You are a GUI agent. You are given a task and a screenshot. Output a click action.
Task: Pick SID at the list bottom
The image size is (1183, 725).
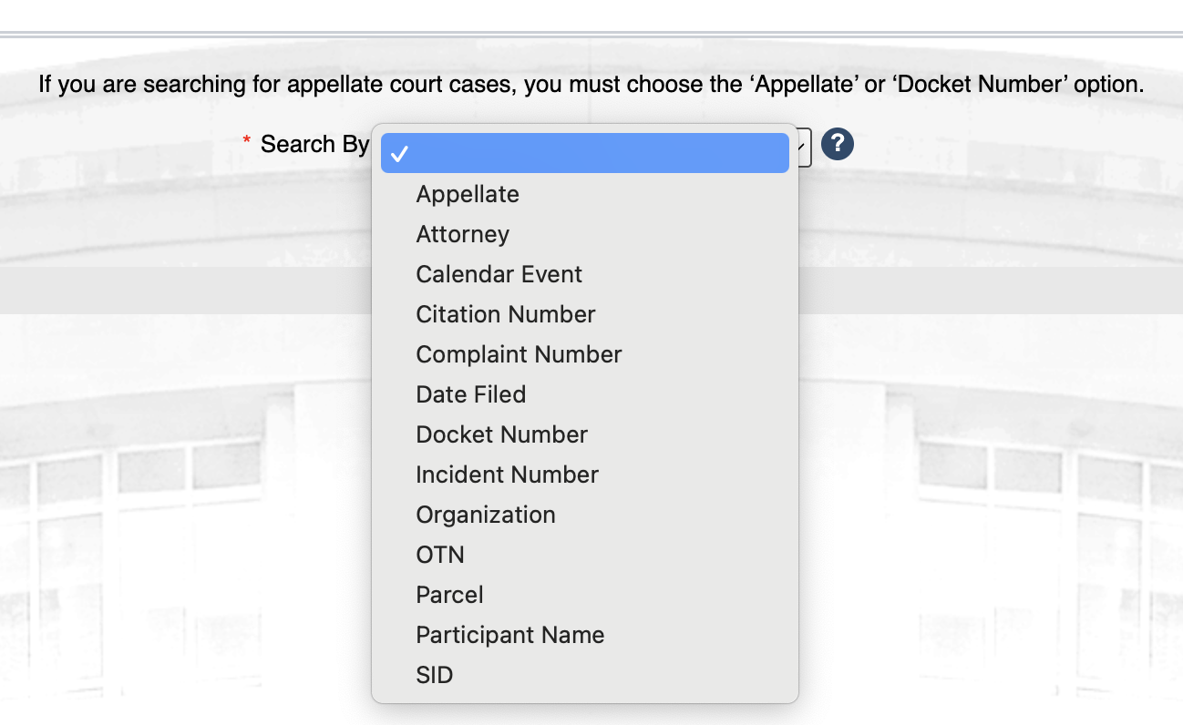[x=434, y=675]
